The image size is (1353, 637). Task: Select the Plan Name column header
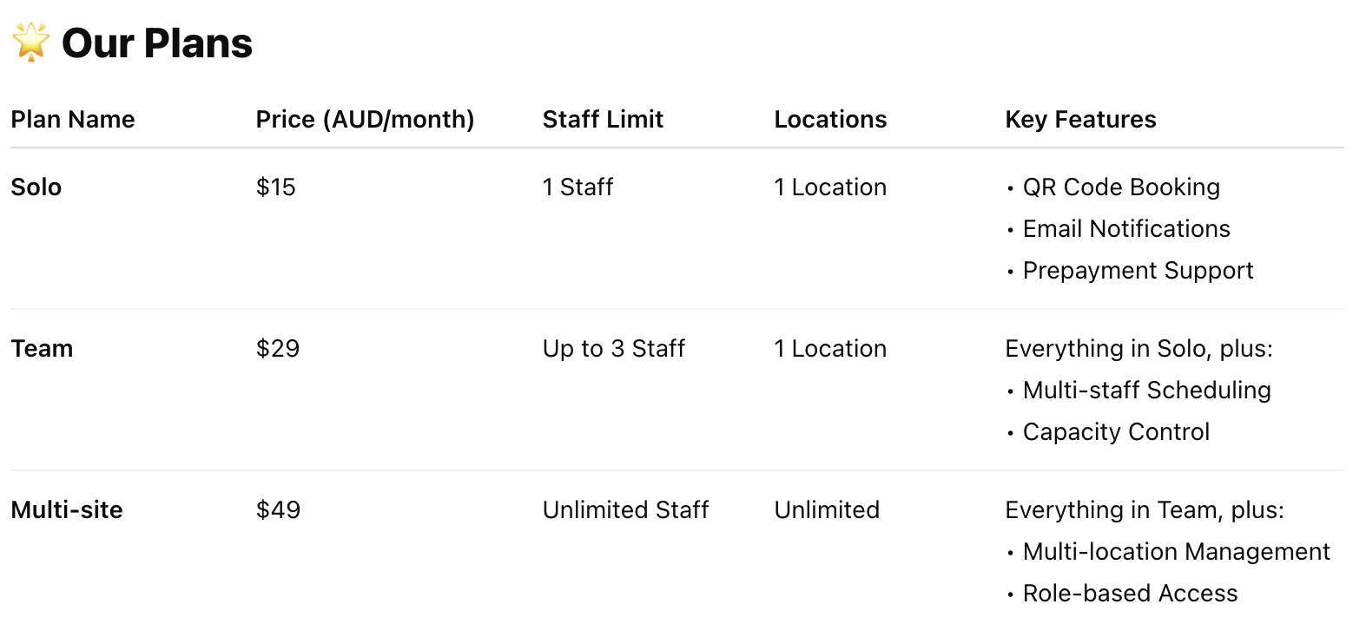pyautogui.click(x=73, y=120)
